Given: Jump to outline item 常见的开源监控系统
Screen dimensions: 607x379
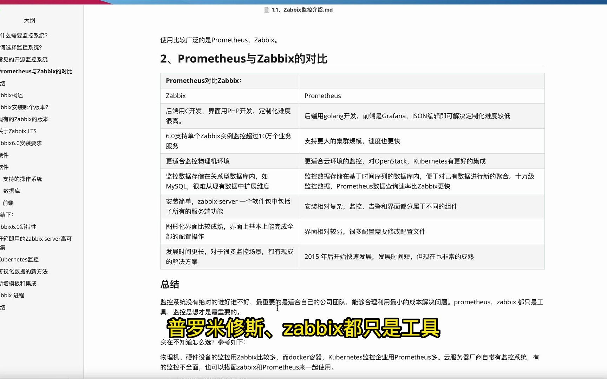Looking at the screenshot, I should point(24,59).
